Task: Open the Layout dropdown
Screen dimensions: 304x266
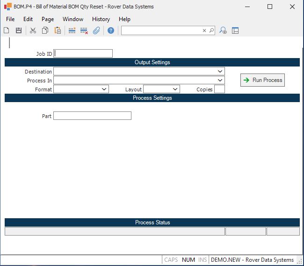Action: pyautogui.click(x=175, y=89)
